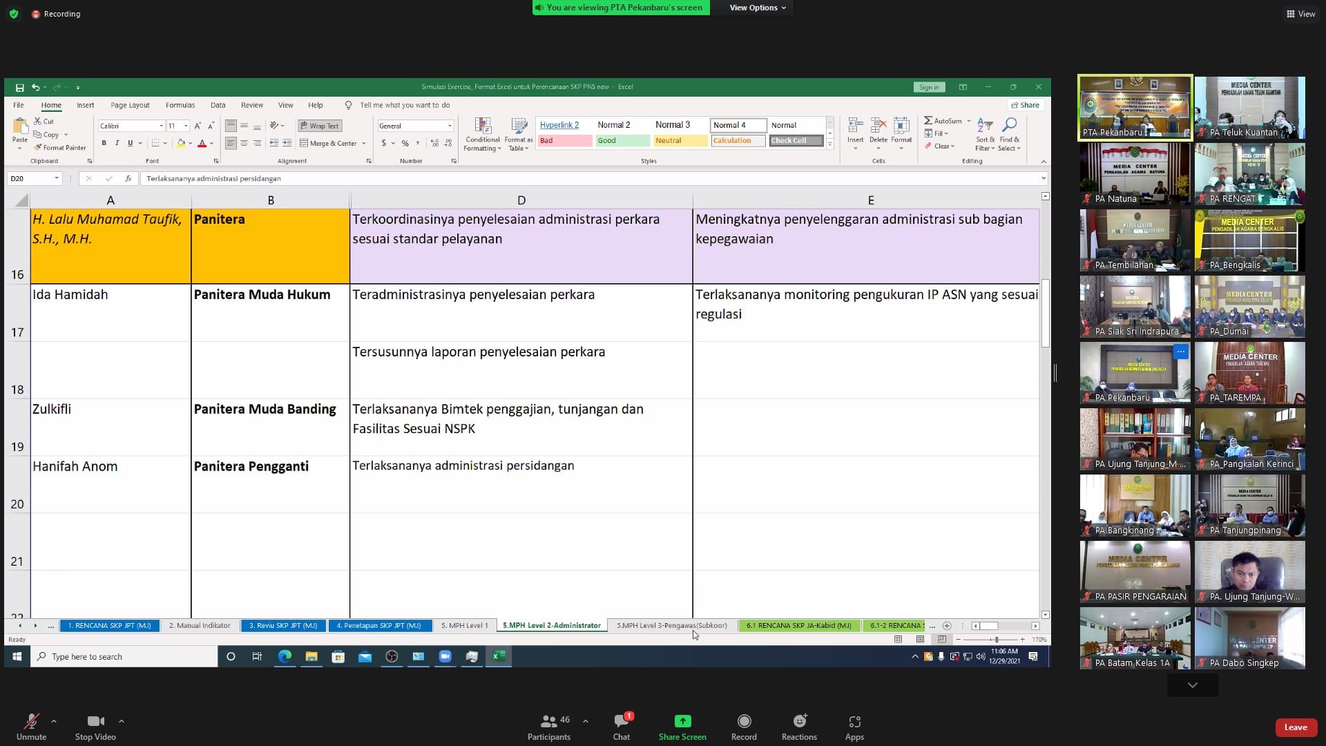Select the Format Painter tool

60,148
